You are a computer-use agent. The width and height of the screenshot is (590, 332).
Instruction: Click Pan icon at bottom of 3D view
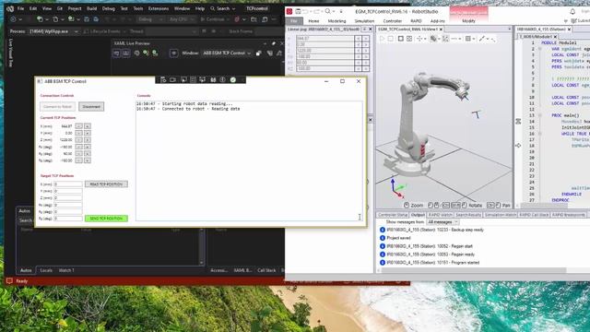coord(498,206)
